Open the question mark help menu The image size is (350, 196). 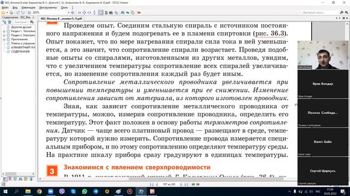[x=73, y=8]
